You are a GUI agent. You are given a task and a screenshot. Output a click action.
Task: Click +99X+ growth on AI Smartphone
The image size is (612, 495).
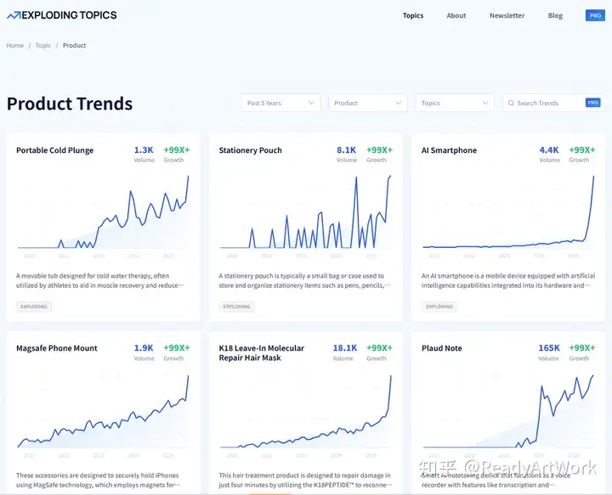582,150
